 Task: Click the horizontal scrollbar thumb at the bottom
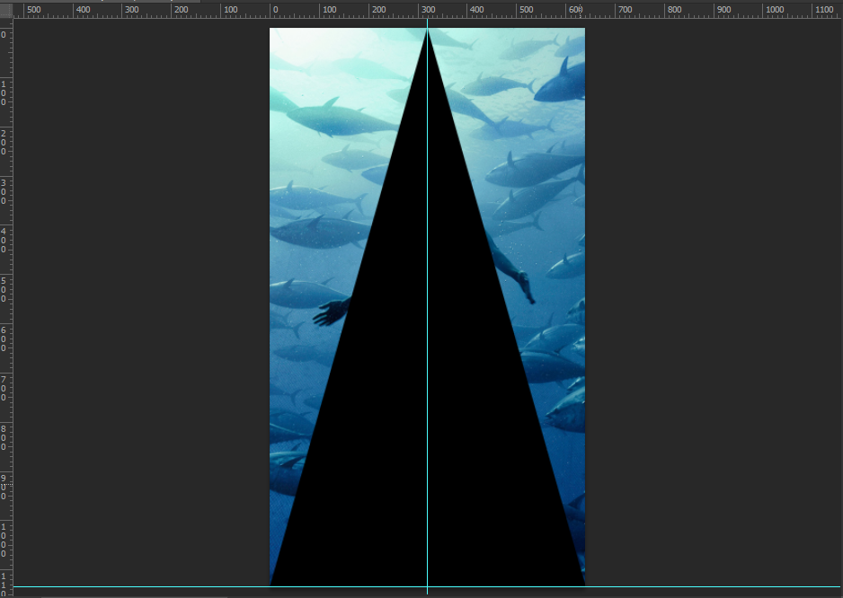point(135,596)
